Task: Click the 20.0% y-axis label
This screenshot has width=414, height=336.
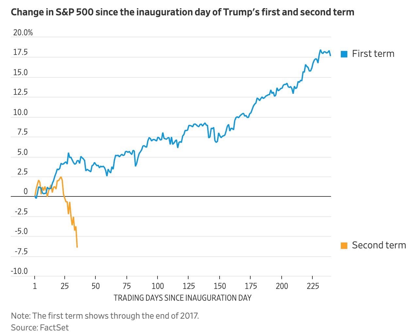Action: point(23,33)
